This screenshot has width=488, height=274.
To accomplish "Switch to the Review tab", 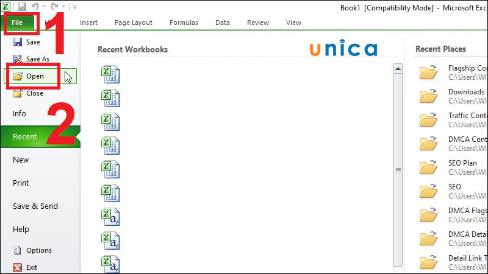I will pos(258,23).
